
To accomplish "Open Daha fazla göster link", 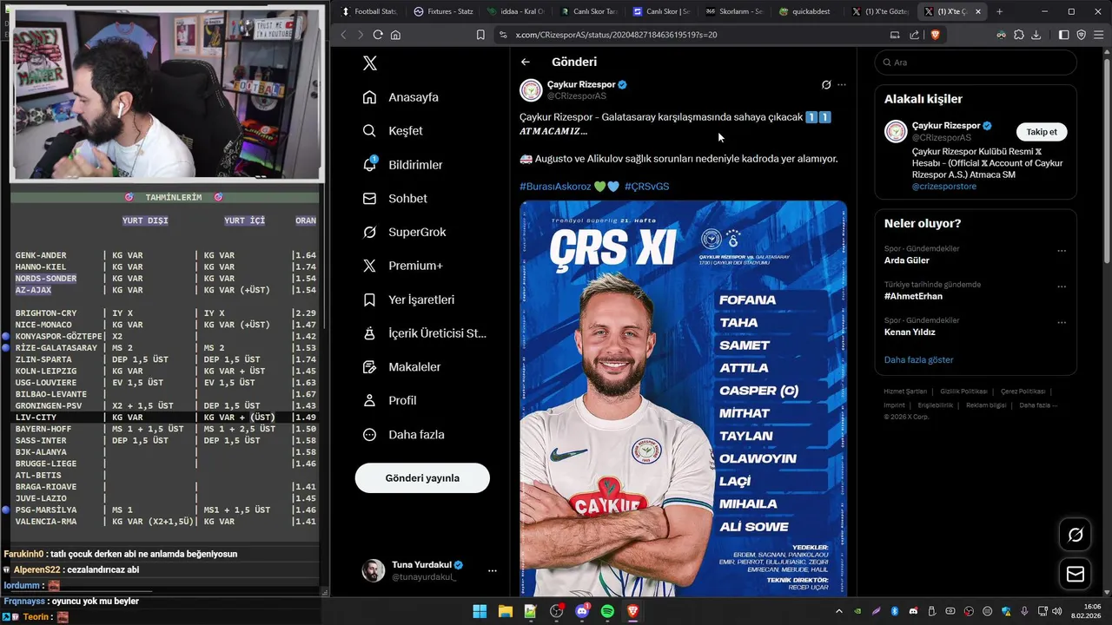I will [918, 359].
